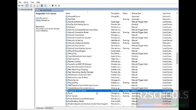Open the Action menu
Viewport: 196px width, 110px height.
(x=26, y=2)
